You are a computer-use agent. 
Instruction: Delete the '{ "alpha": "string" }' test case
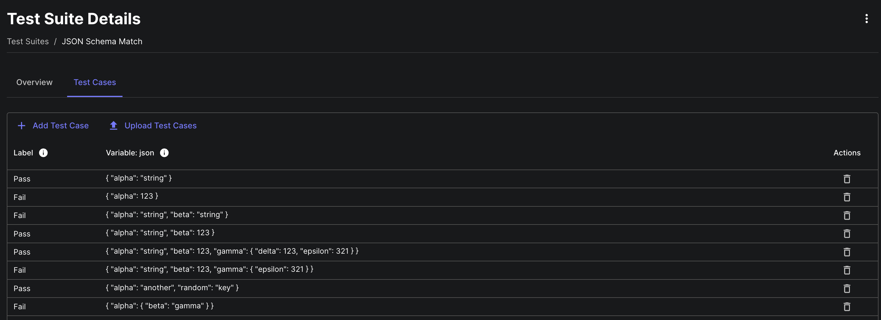847,179
